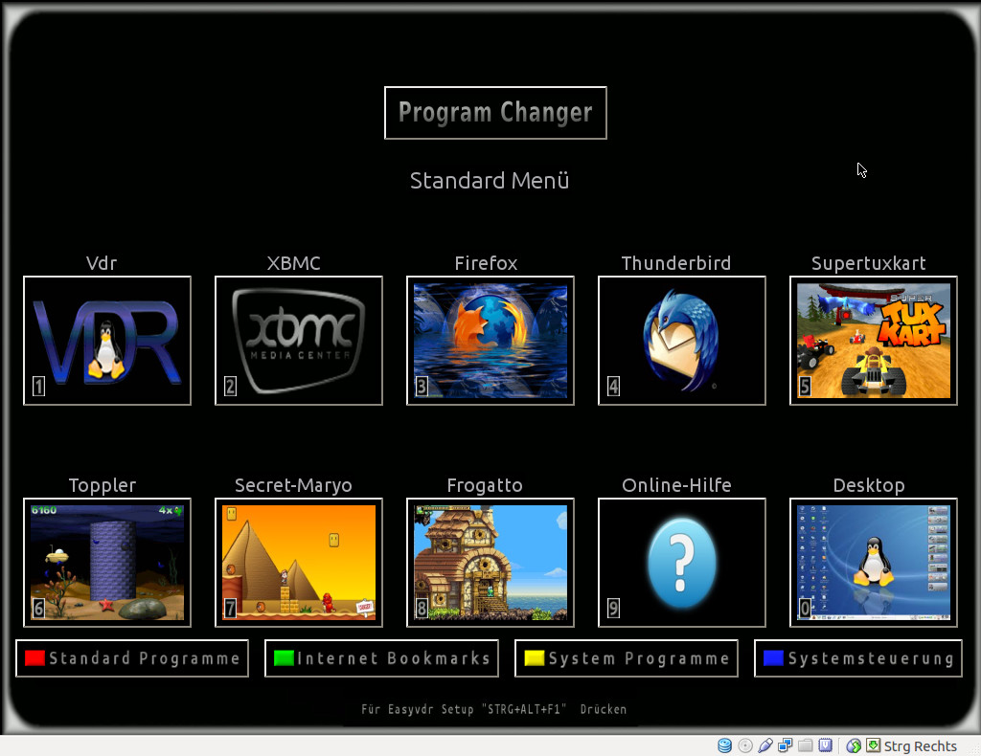Open the Systemsteuerung menu

858,658
